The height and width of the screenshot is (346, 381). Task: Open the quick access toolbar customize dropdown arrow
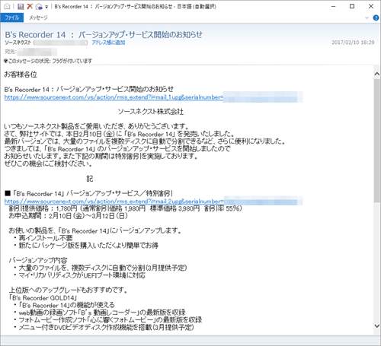pos(46,7)
